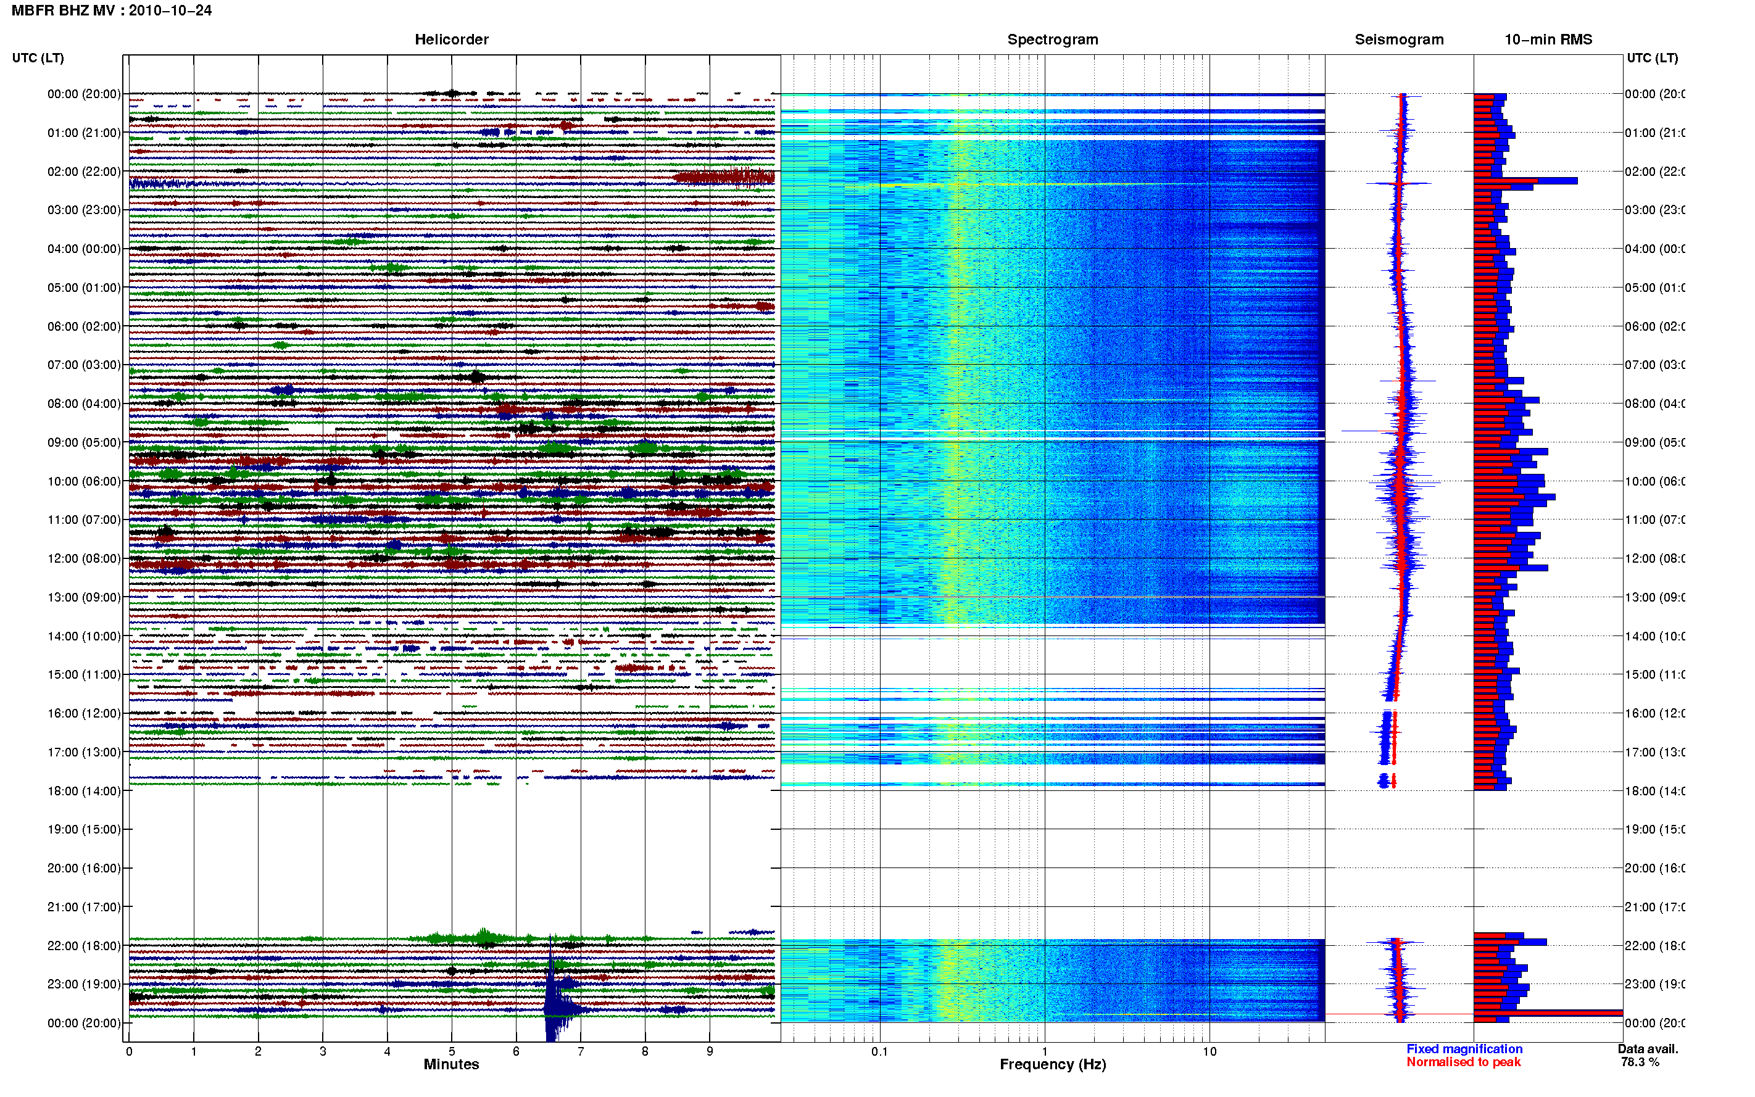Click the minute '5' tick label on the helicorder
Image resolution: width=1755 pixels, height=1097 pixels.
451,1051
